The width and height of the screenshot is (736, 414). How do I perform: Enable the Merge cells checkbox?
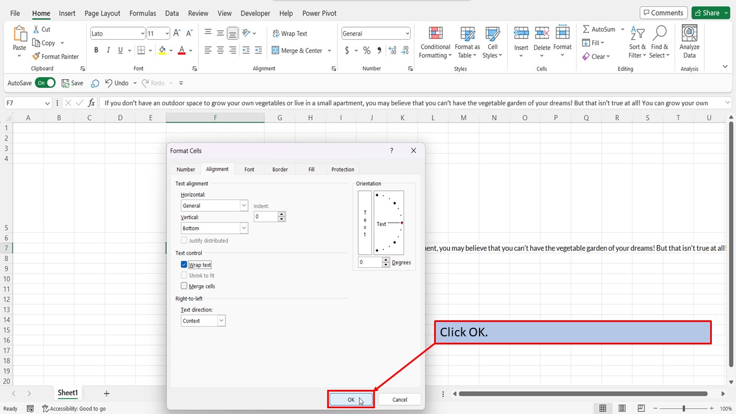183,286
